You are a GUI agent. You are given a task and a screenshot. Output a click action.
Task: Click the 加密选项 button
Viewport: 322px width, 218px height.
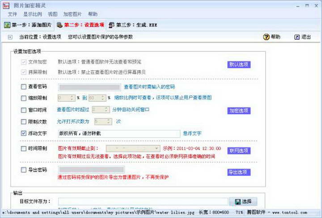[x=239, y=111]
